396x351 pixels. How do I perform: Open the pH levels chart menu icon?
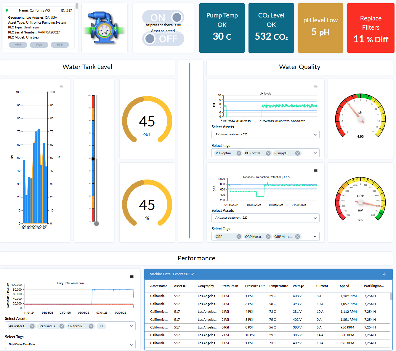tap(315, 87)
